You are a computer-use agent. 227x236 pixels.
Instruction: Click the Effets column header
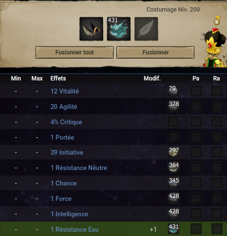(x=58, y=79)
